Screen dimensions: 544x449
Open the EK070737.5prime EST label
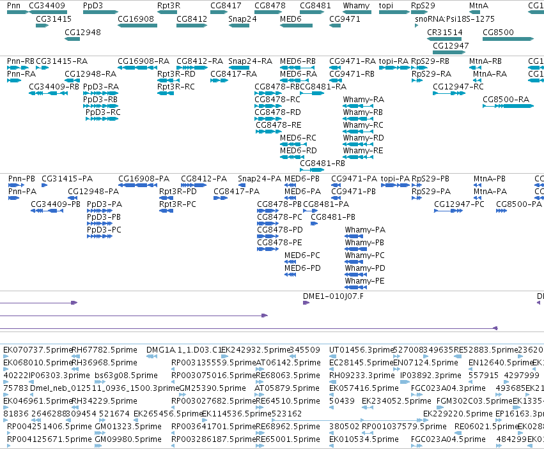click(x=38, y=350)
